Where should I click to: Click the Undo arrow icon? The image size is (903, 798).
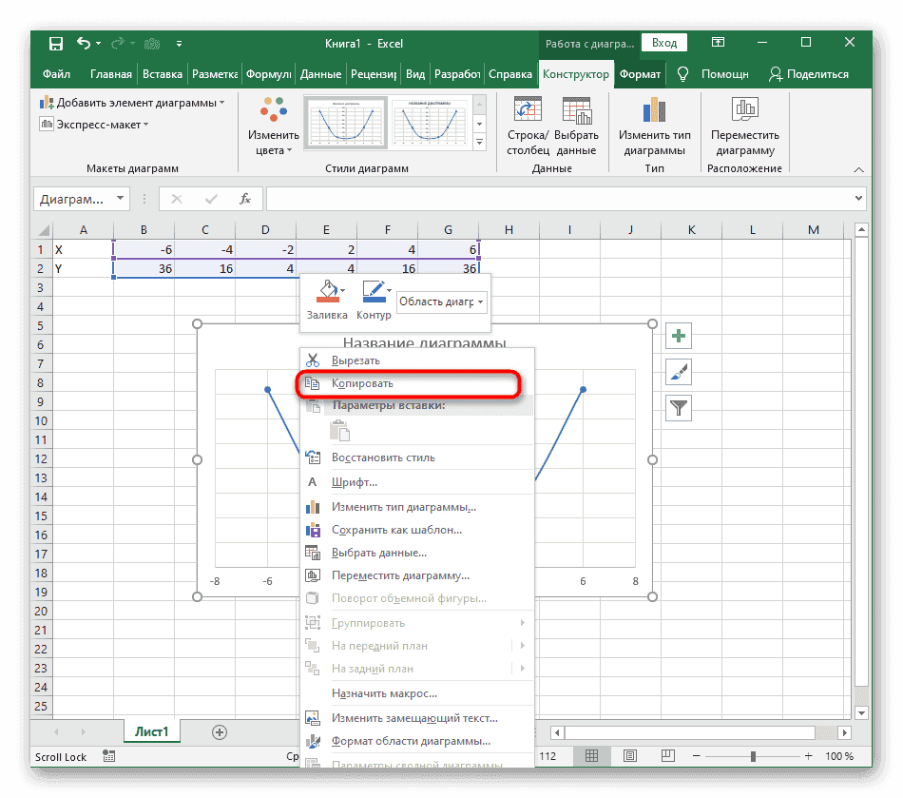coord(84,44)
